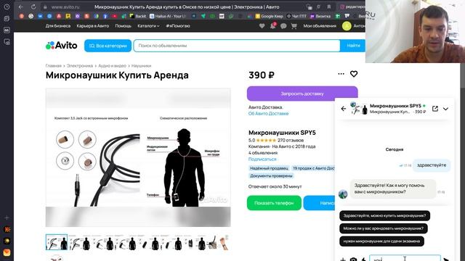This screenshot has height=261, width=465.
Task: Click the Подписаться link
Action: 262,159
